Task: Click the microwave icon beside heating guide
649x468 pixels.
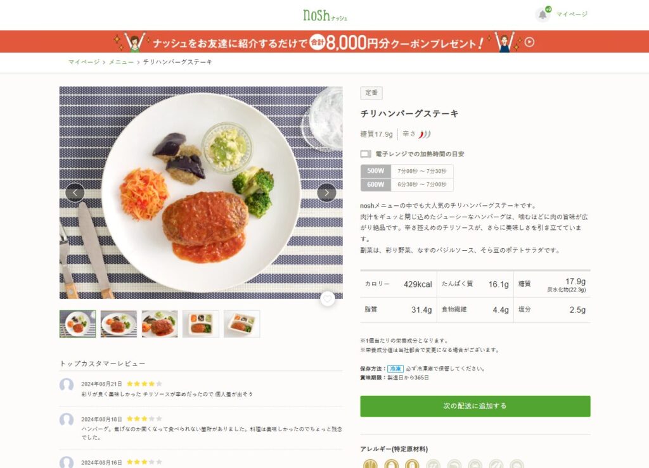Action: tap(366, 154)
